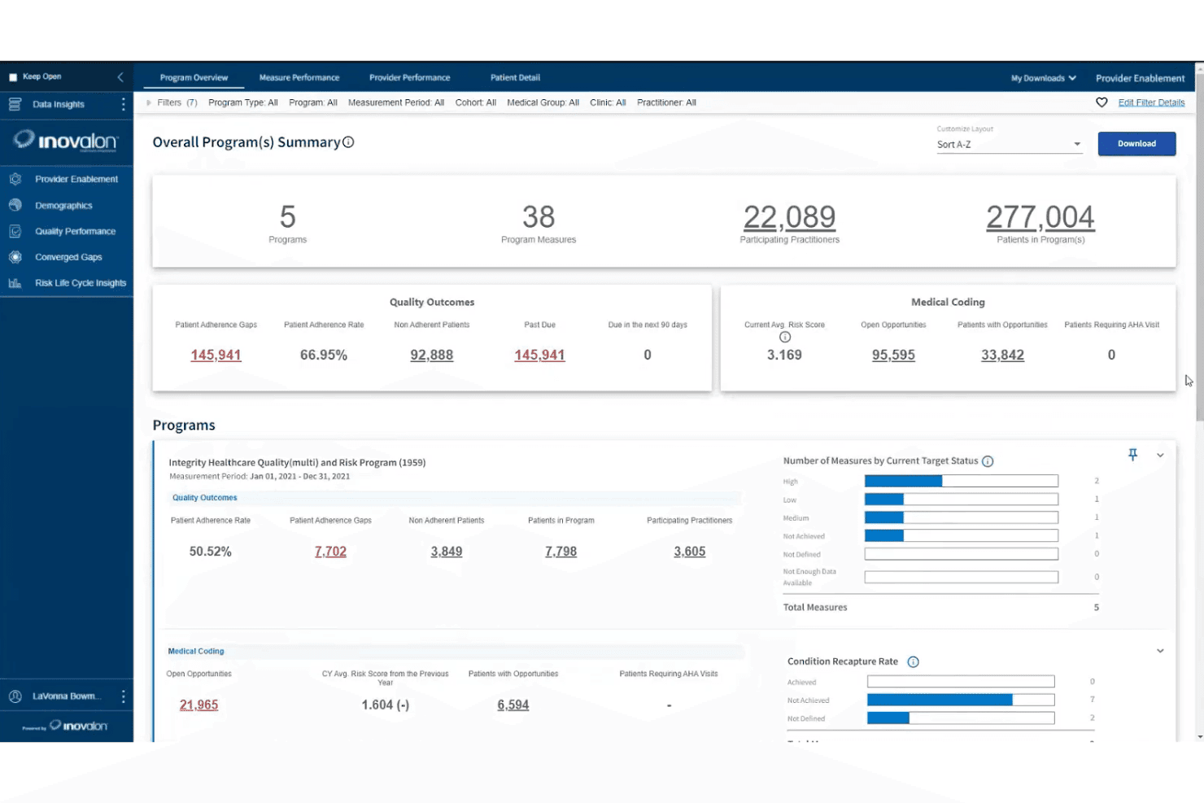Screen dimensions: 1204x803
Task: Click the High target status bar
Action: coord(961,482)
